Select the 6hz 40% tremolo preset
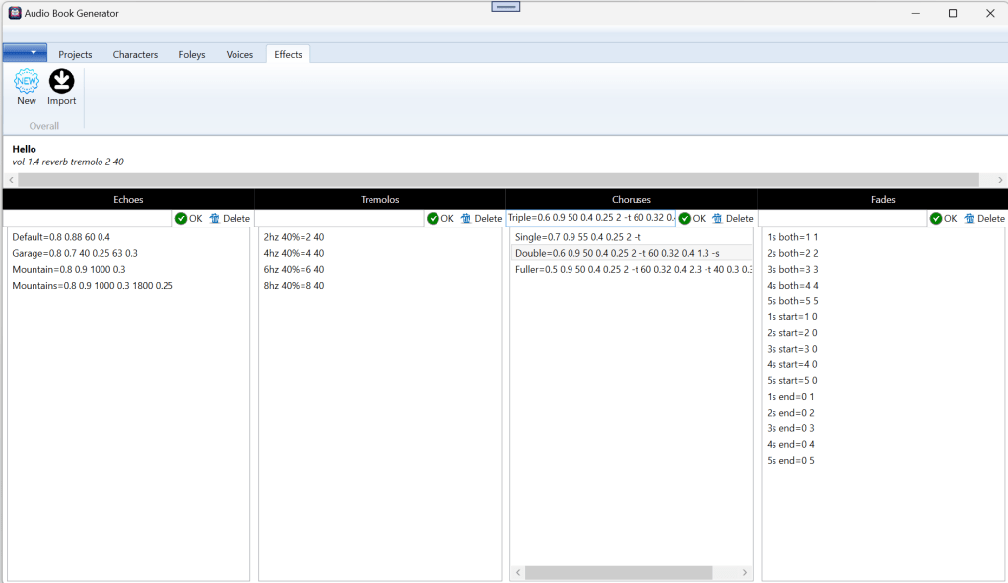Screen dimensions: 1008x583 [x=294, y=269]
